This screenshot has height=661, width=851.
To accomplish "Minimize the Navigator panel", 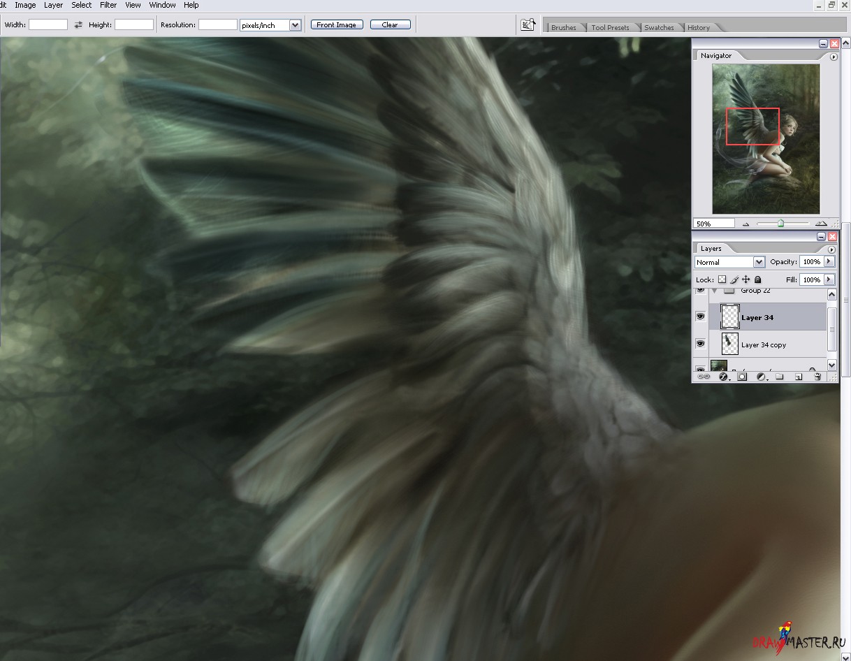I will tap(822, 43).
